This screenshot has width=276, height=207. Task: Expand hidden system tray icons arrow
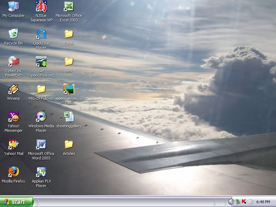[x=231, y=201]
